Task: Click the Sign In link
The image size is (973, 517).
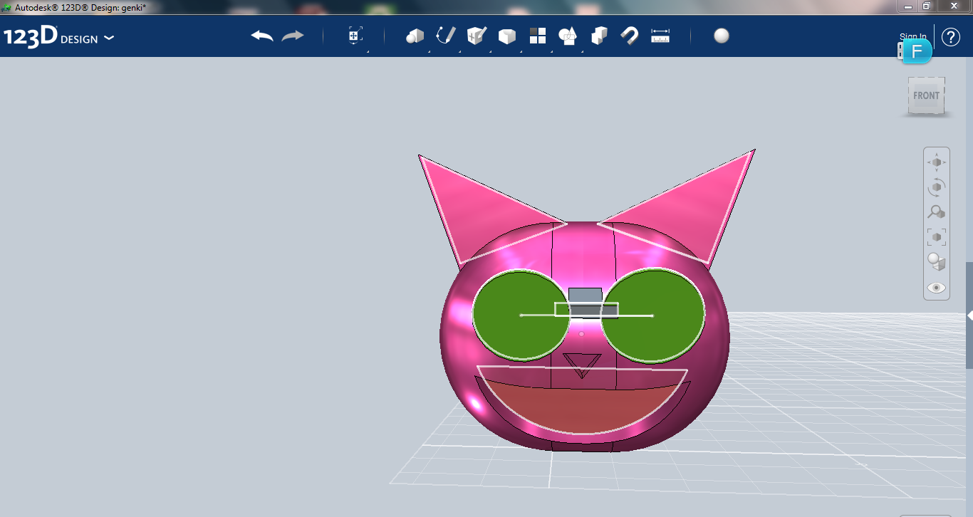Action: pyautogui.click(x=912, y=36)
